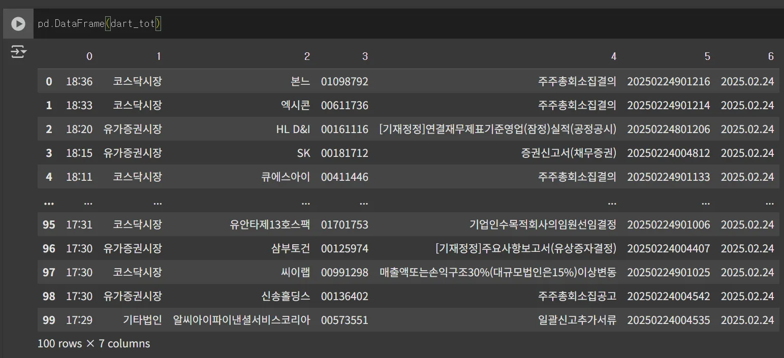
Task: Click report title 일괄신고추가서류
Action: pyautogui.click(x=578, y=320)
